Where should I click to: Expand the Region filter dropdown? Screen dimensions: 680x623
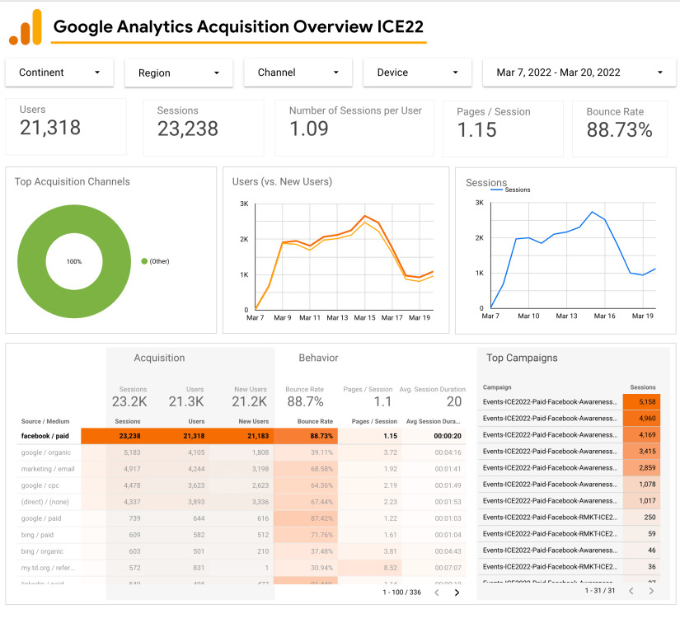pyautogui.click(x=179, y=73)
